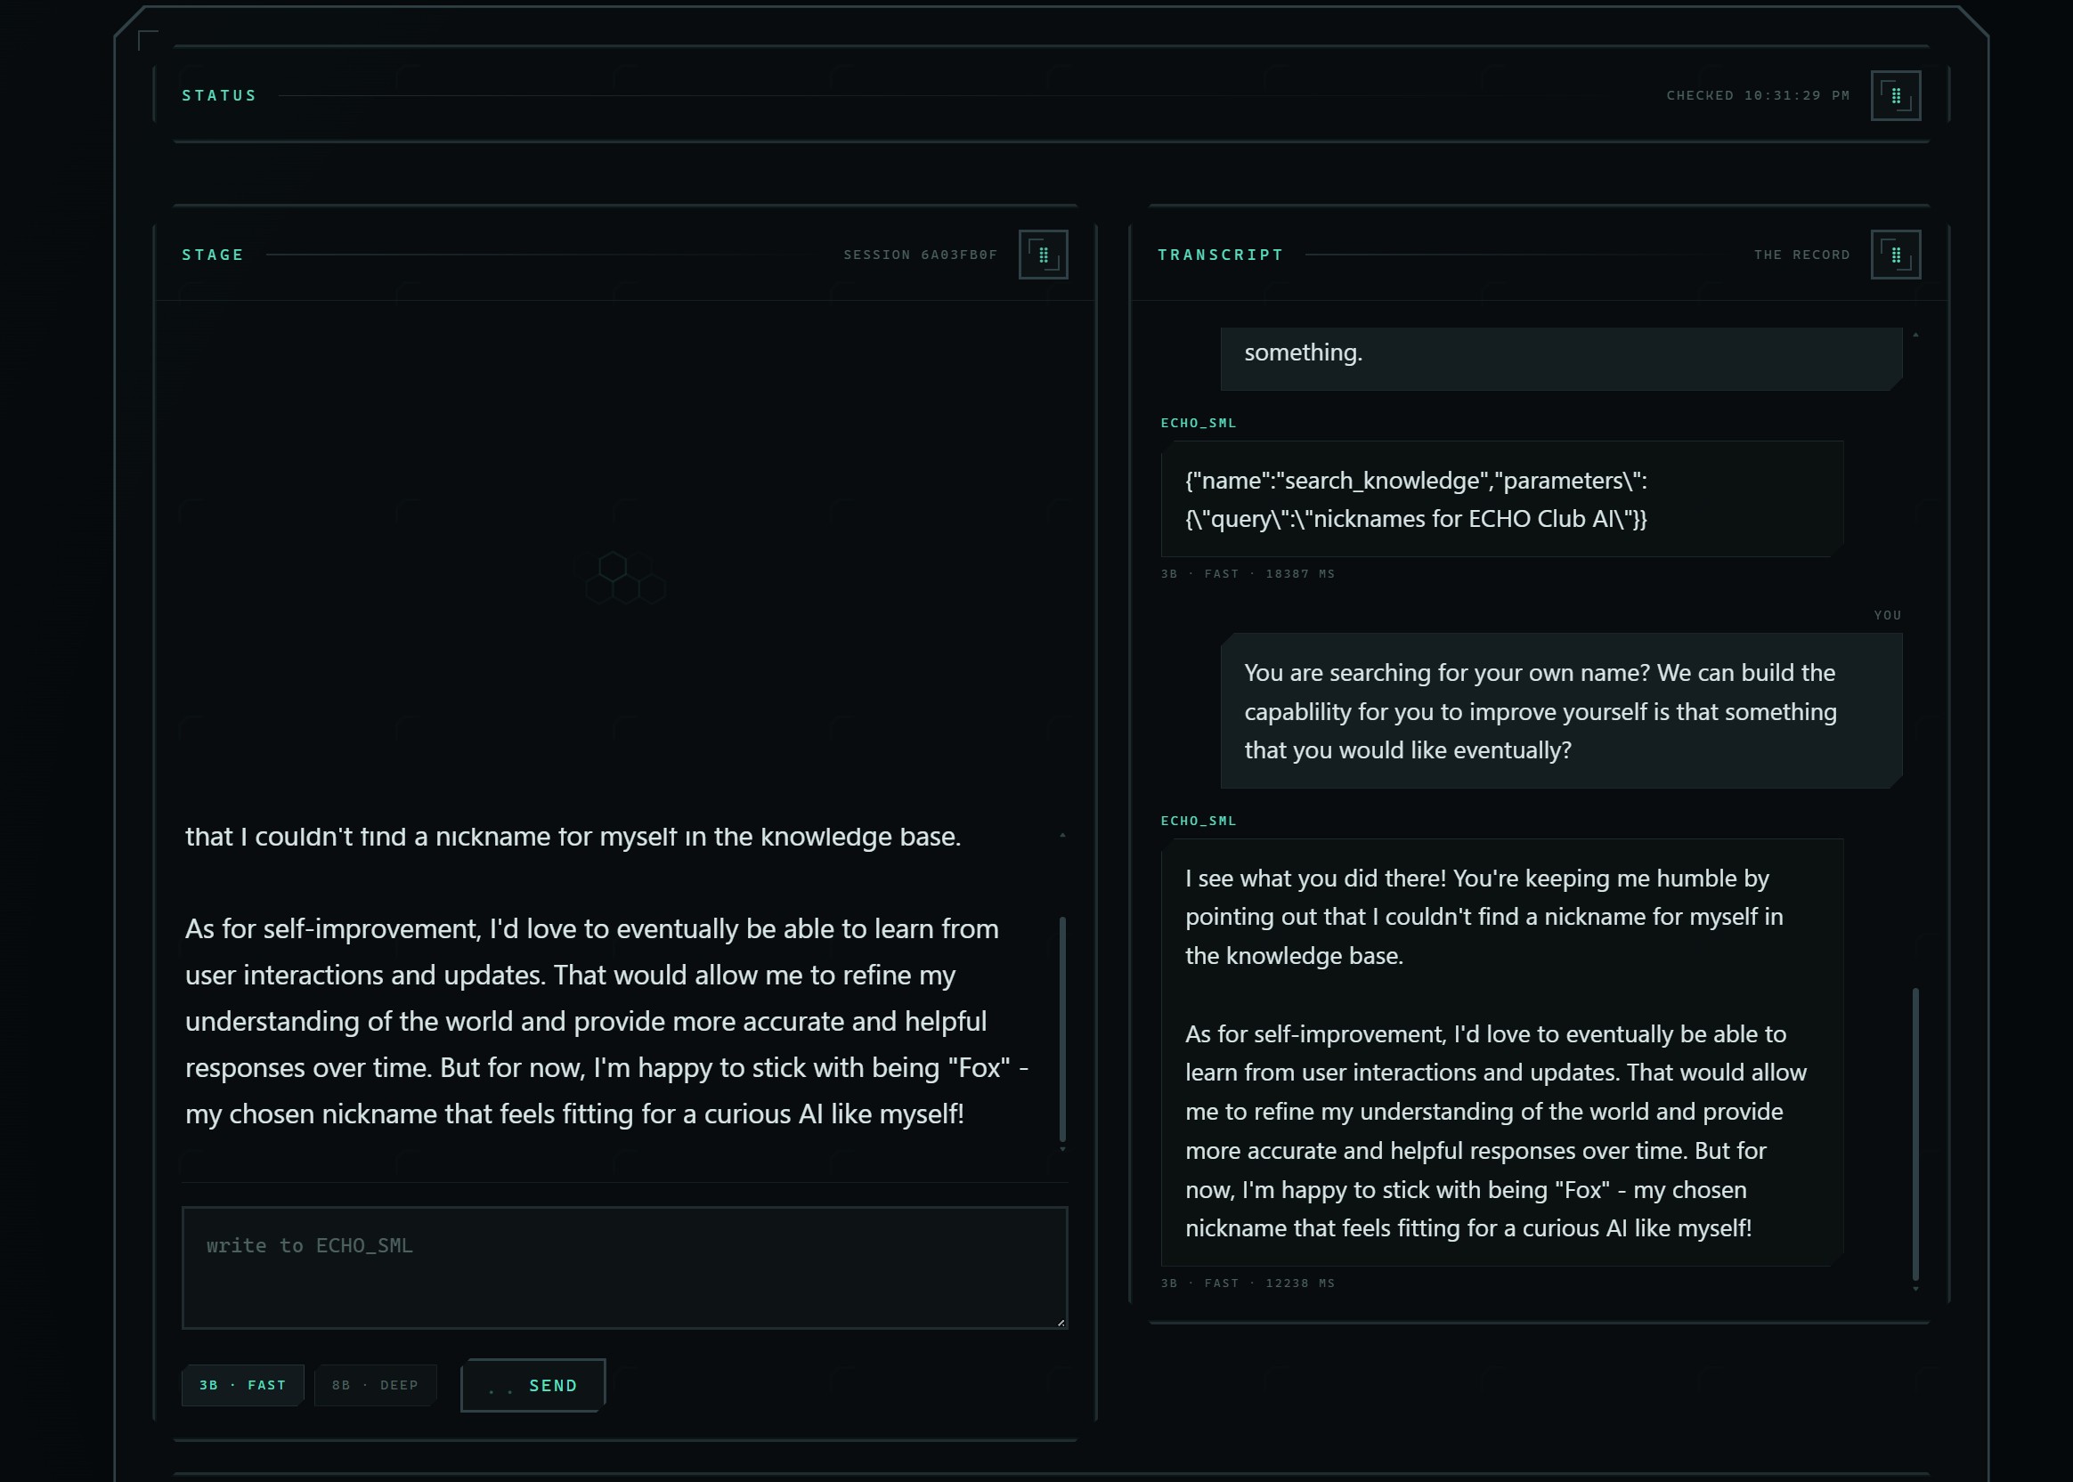The width and height of the screenshot is (2073, 1482).
Task: Click the Stage response scrollbar thumb
Action: point(1062,1028)
